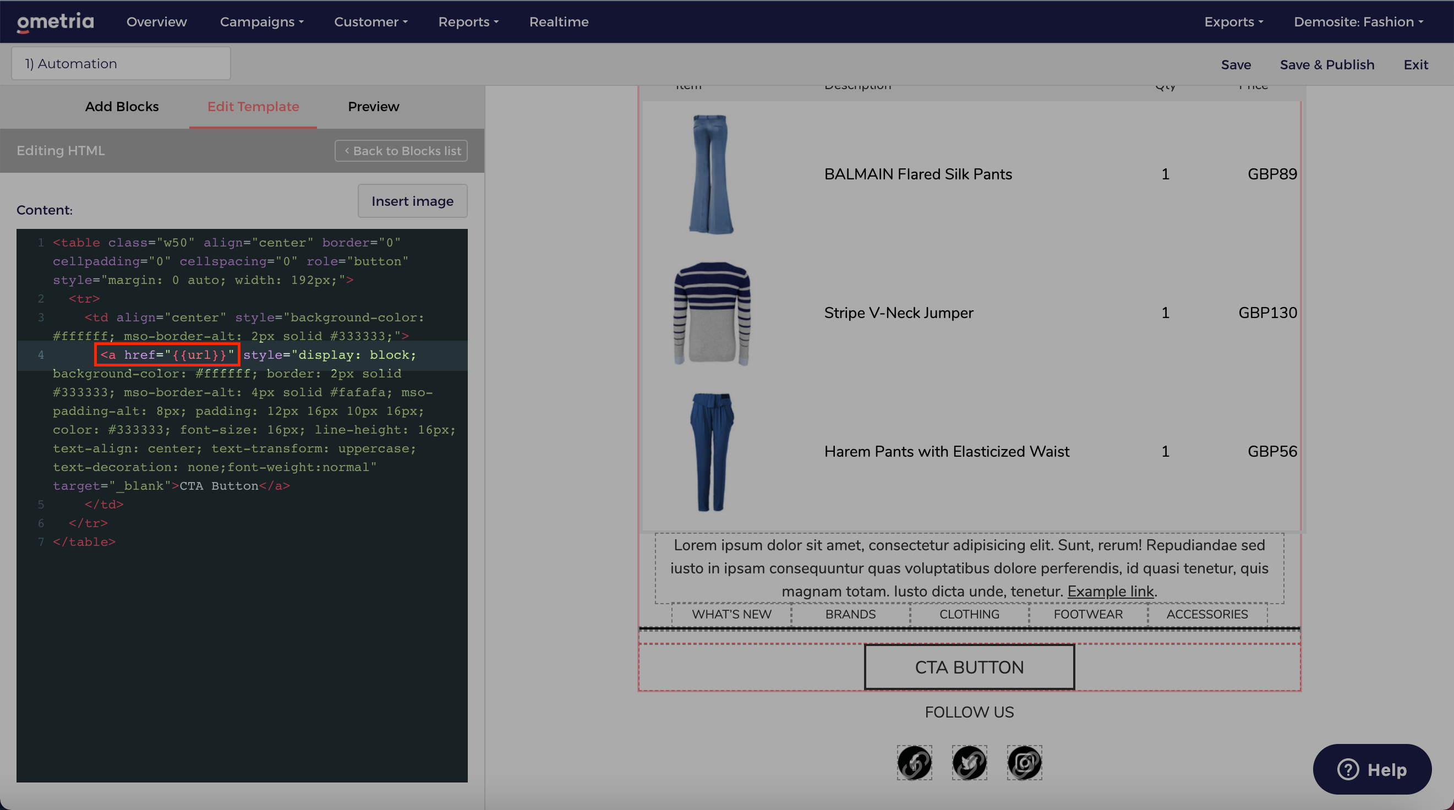Click the Insert image button
This screenshot has width=1454, height=810.
tap(413, 201)
